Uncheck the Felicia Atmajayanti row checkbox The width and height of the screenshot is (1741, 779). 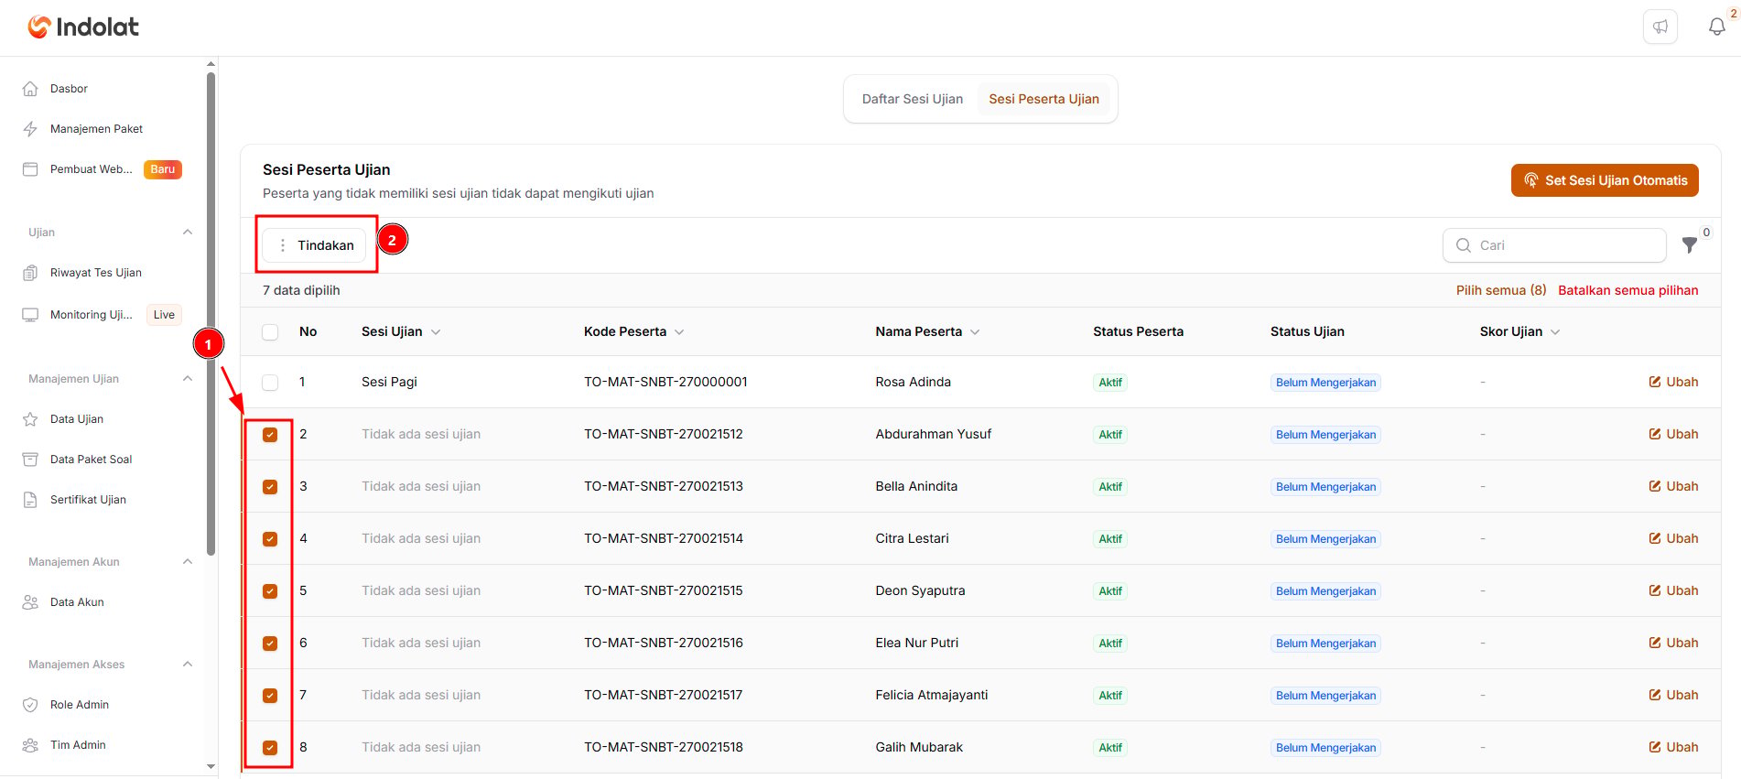pos(270,696)
